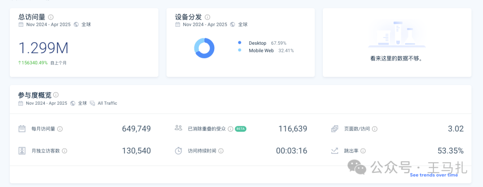This screenshot has width=483, height=187.
Task: Click globe icon in 总访问量 card
Action: pyautogui.click(x=76, y=24)
